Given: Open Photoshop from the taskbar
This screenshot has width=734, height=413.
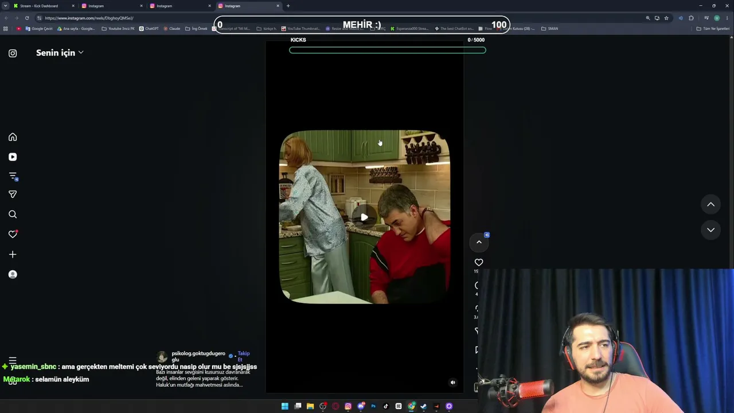Looking at the screenshot, I should point(373,406).
